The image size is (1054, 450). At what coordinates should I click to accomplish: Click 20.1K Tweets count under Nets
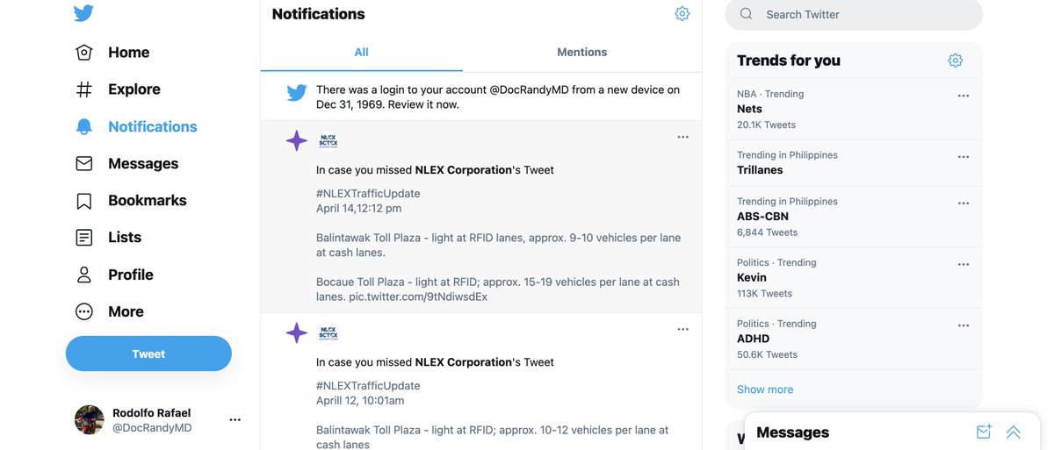tap(766, 125)
